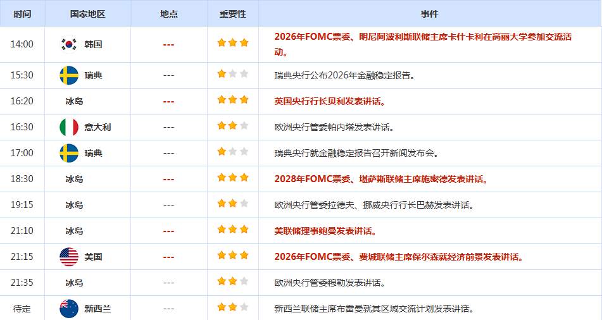This screenshot has width=602, height=320.
Task: Click the red --- location in 美国 row
Action: [x=168, y=257]
